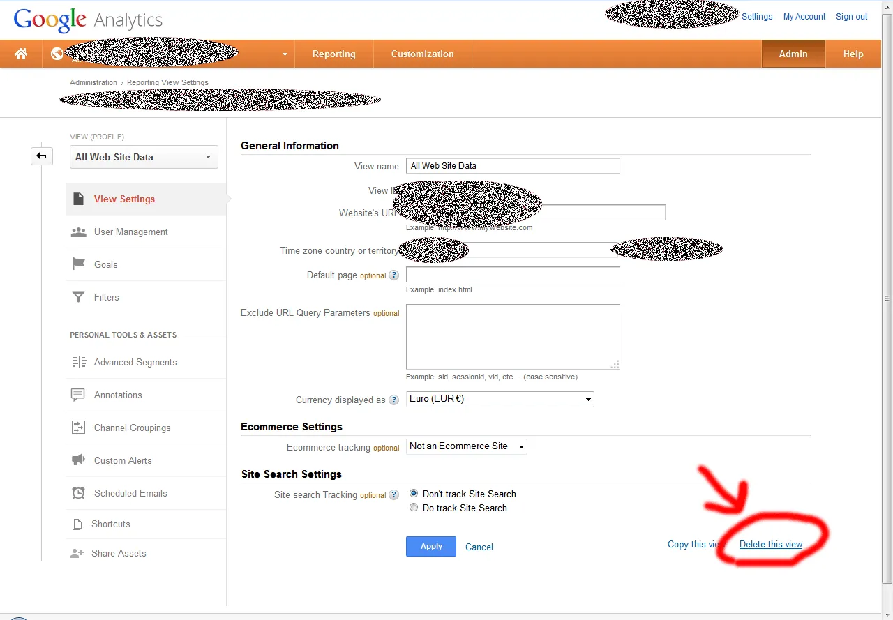Open help tooltip for Site search Tracking
This screenshot has height=620, width=893.
[x=394, y=494]
